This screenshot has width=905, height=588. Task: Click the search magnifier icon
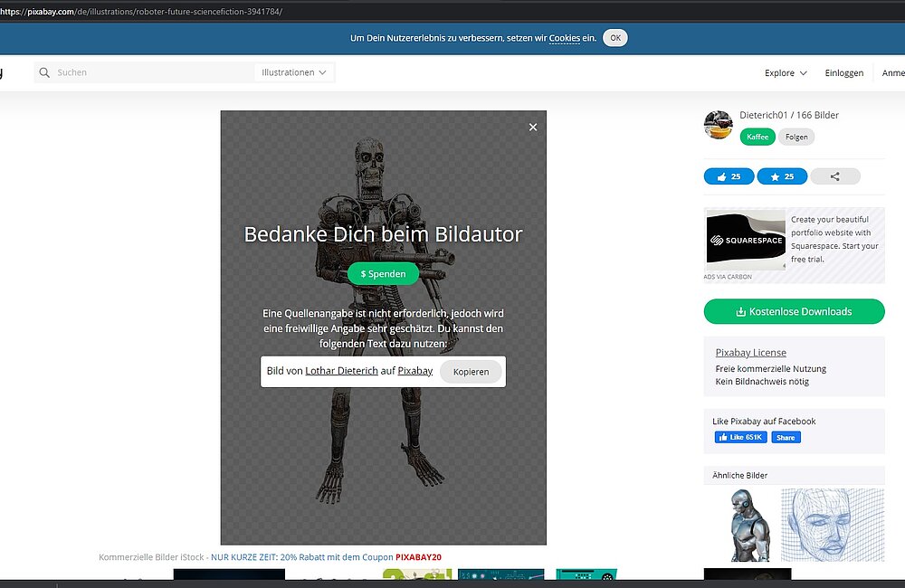pyautogui.click(x=44, y=72)
